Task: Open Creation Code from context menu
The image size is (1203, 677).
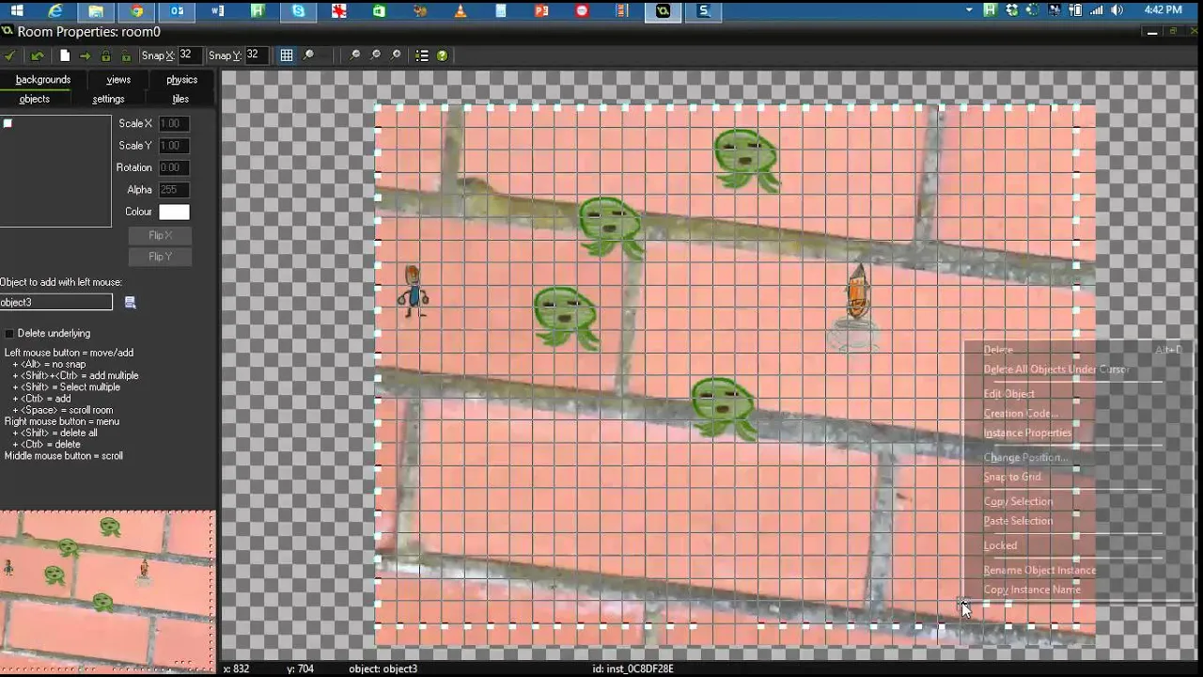Action: [1021, 414]
